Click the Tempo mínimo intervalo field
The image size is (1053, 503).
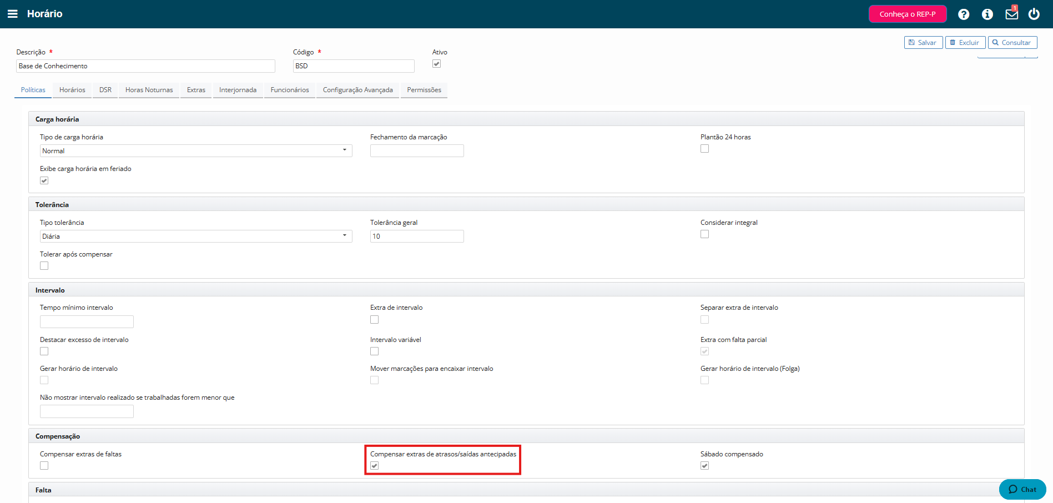[x=87, y=321]
